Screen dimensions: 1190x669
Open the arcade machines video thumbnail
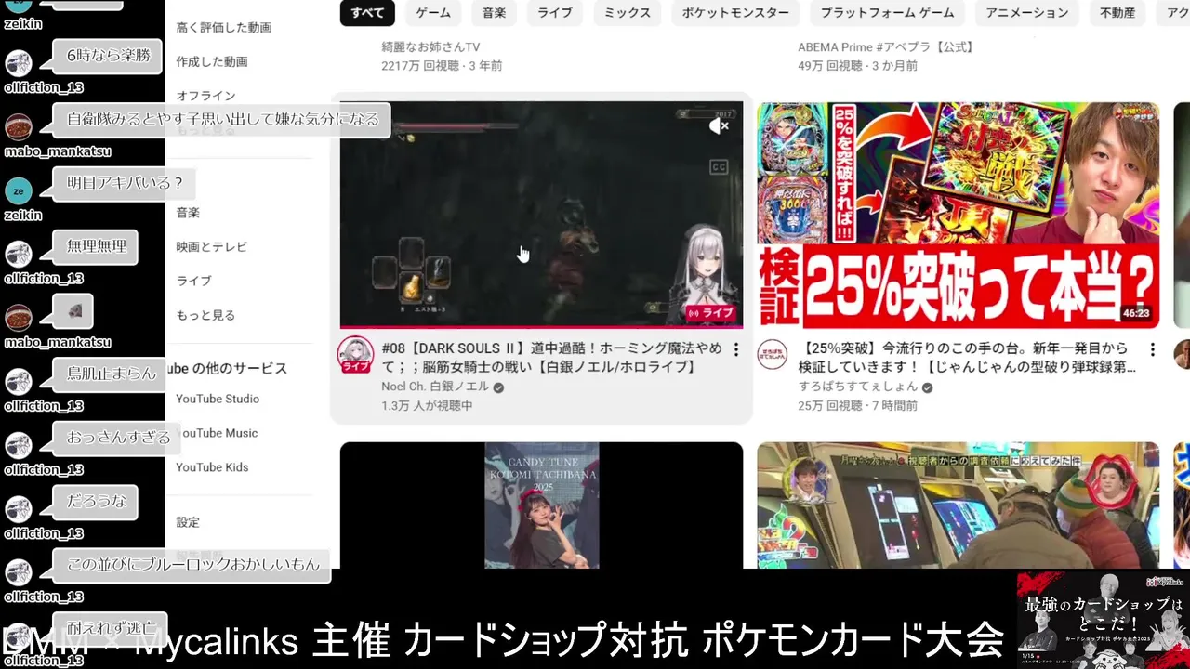coord(958,505)
